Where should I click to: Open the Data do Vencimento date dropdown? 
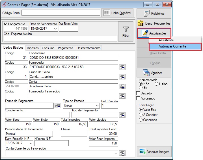pyautogui.click(x=55, y=29)
